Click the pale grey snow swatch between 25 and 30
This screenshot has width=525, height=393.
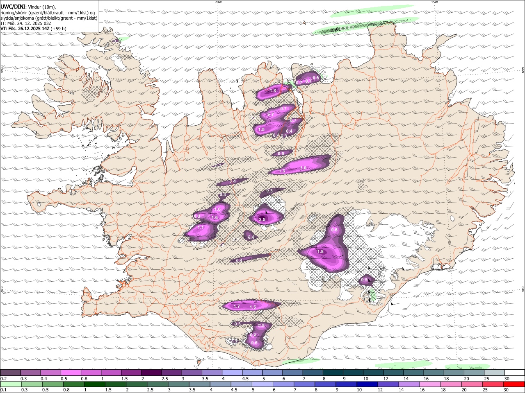tap(494, 373)
